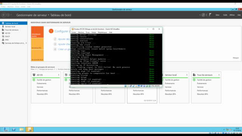Open Entrée menu in Routeur IPCOP window
The height and width of the screenshot is (136, 242).
(x=94, y=32)
